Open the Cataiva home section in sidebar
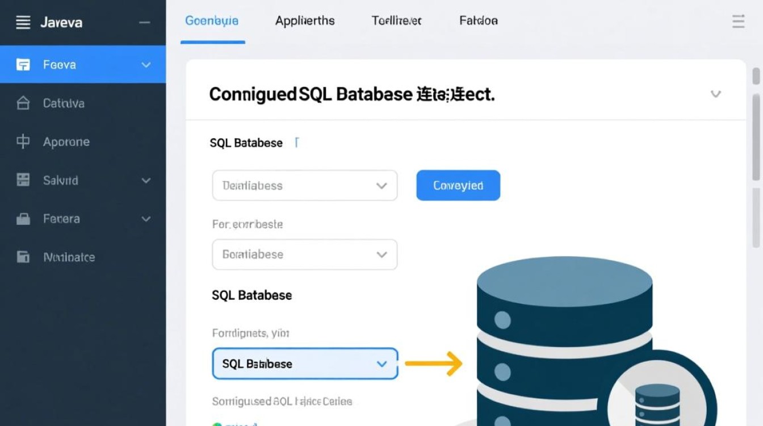763x426 pixels. tap(23, 103)
